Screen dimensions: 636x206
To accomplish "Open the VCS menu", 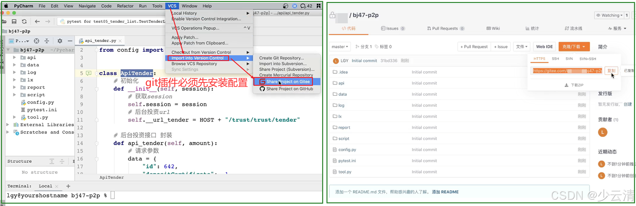I will tap(172, 6).
